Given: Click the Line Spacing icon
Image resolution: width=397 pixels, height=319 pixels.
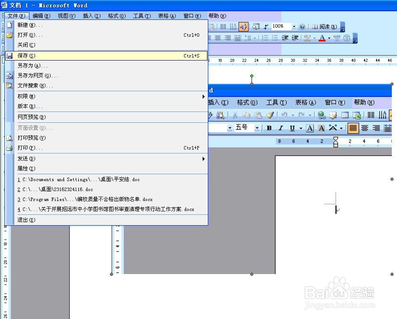Looking at the screenshot, I should (248, 38).
